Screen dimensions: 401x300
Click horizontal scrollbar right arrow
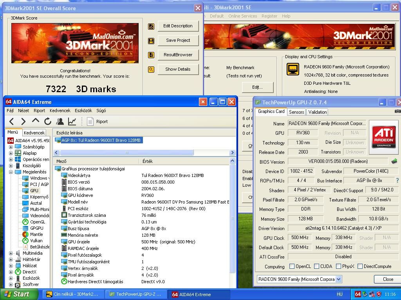click(232, 153)
